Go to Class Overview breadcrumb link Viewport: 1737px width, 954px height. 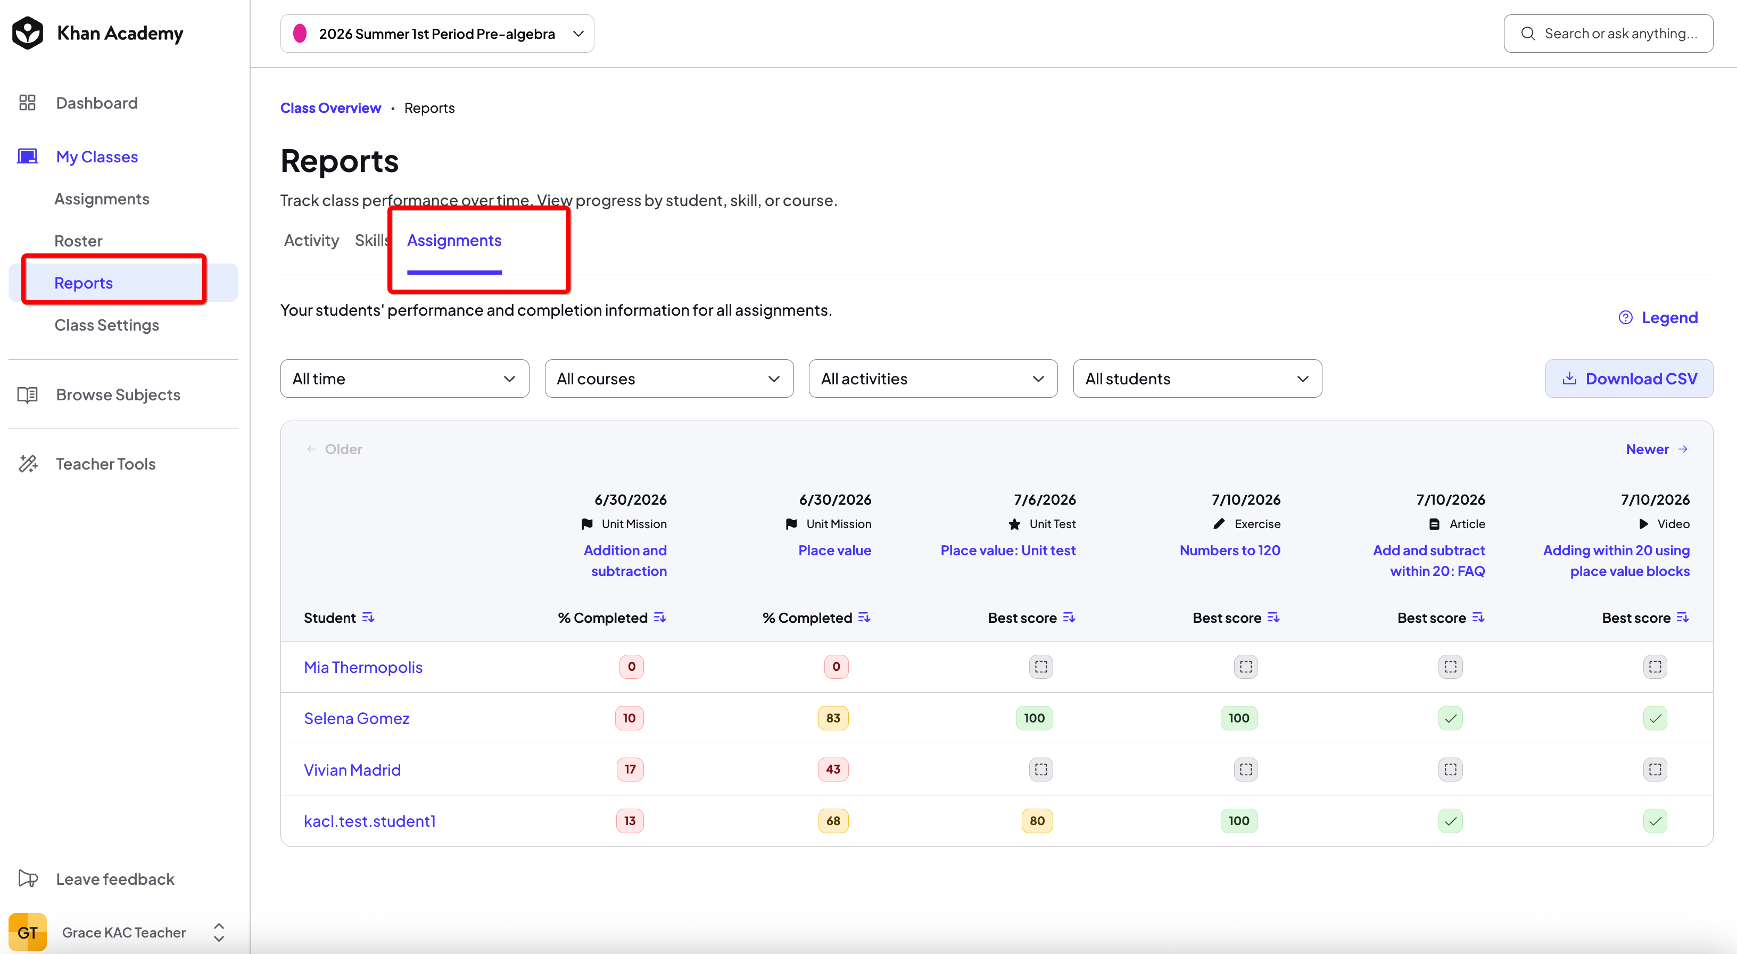(330, 108)
